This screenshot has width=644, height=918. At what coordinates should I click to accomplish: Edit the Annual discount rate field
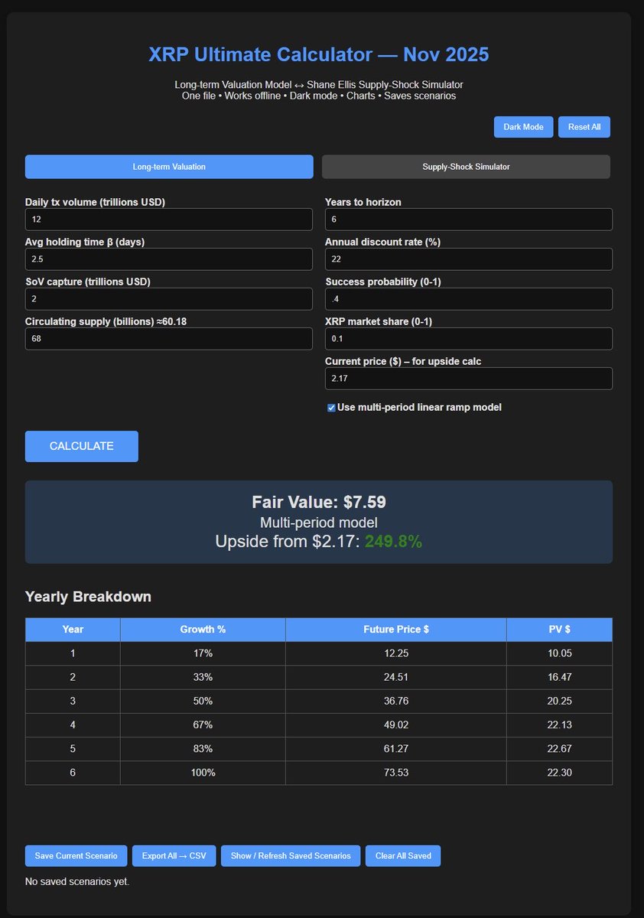pyautogui.click(x=469, y=259)
